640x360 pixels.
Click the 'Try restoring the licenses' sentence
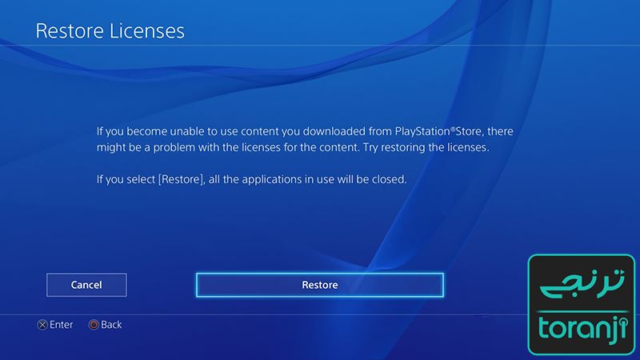pyautogui.click(x=426, y=147)
